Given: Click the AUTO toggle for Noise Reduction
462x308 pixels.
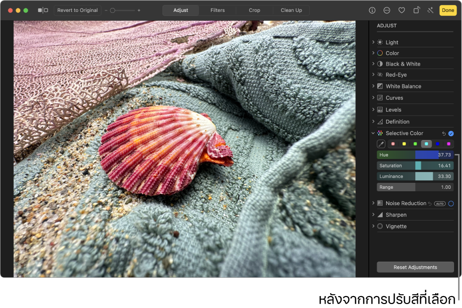Looking at the screenshot, I should tap(439, 203).
